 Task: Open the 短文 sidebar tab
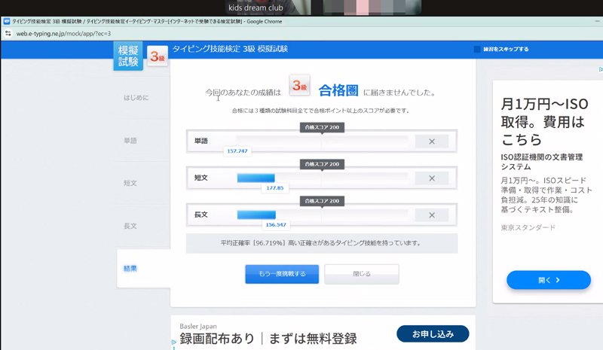pyautogui.click(x=130, y=183)
